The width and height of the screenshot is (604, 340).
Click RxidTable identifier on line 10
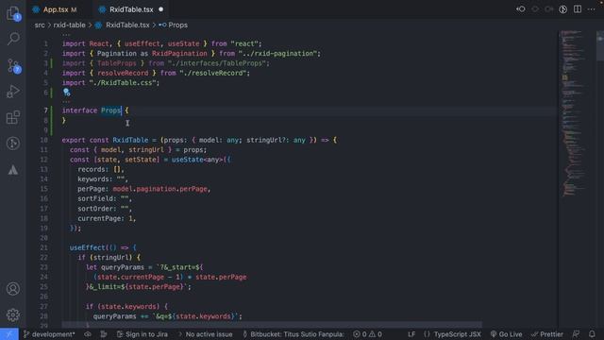coord(130,140)
